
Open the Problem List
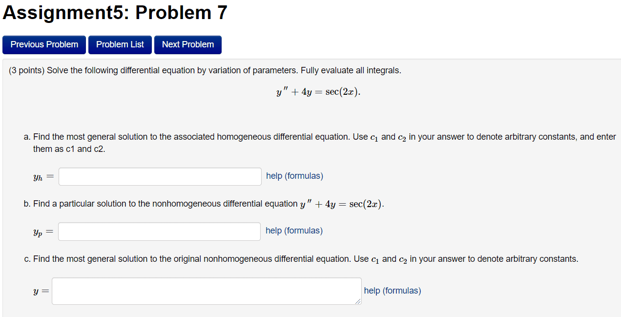tap(120, 44)
